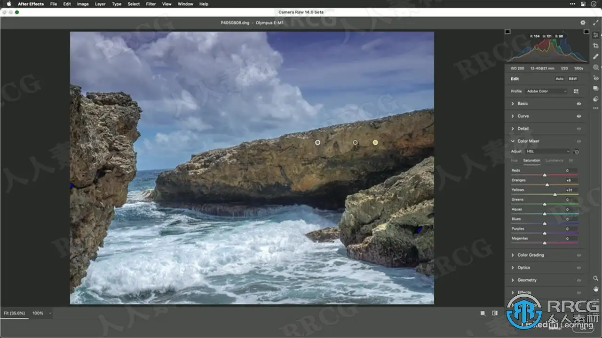This screenshot has height=338, width=602.
Task: Open the After Effects application menu
Action: click(x=31, y=4)
